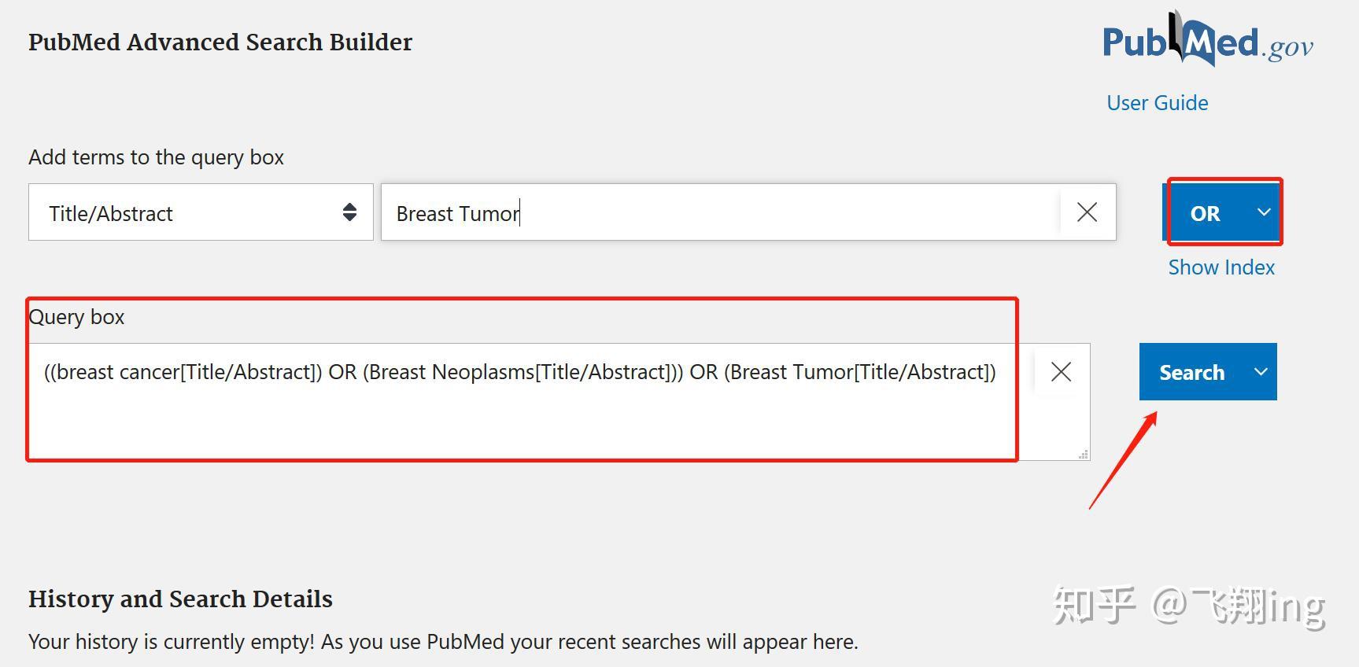Image resolution: width=1359 pixels, height=667 pixels.
Task: Click the PubMed.gov logo
Action: click(1207, 41)
